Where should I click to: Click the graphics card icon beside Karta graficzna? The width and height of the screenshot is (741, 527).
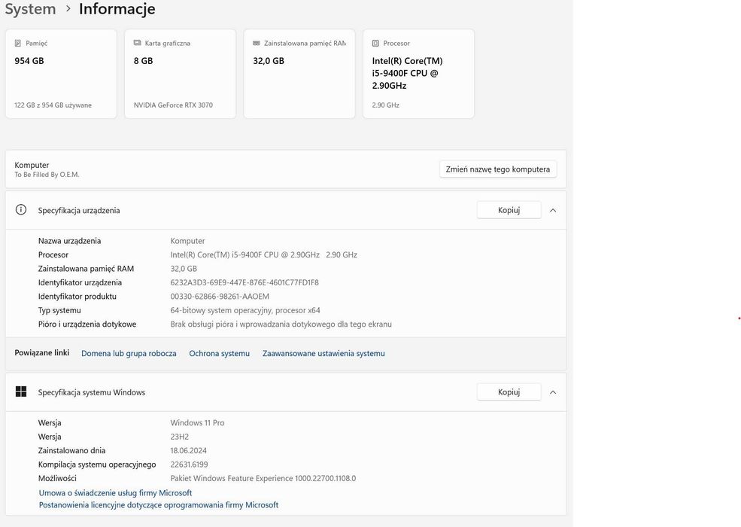137,43
